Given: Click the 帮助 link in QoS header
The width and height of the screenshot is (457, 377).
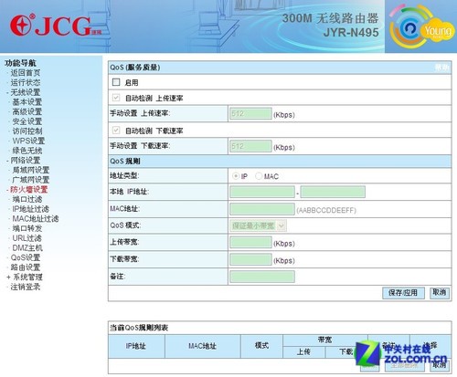Looking at the screenshot, I should click(x=441, y=68).
